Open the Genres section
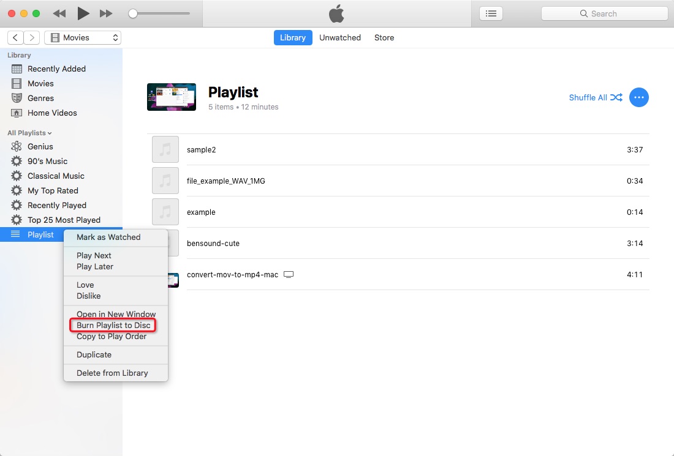The width and height of the screenshot is (674, 456). click(x=41, y=98)
